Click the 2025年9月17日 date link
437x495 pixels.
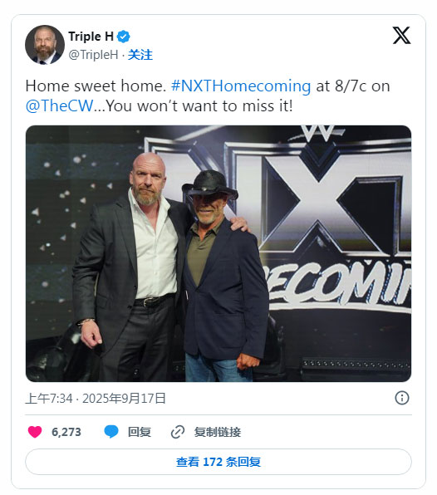(x=124, y=399)
